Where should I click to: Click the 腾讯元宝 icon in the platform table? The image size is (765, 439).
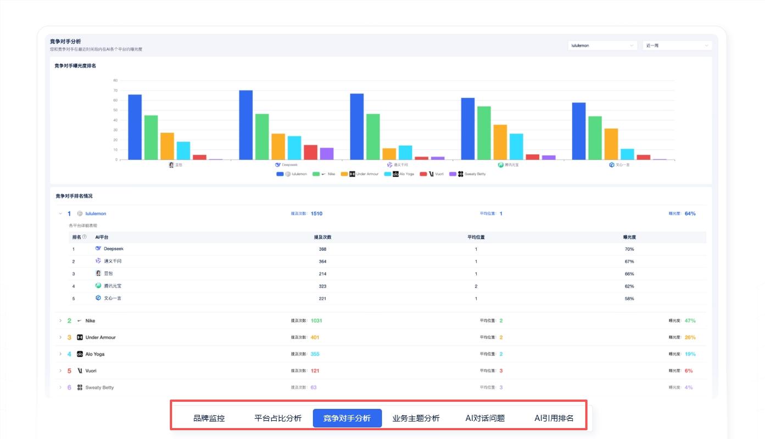[x=98, y=286]
